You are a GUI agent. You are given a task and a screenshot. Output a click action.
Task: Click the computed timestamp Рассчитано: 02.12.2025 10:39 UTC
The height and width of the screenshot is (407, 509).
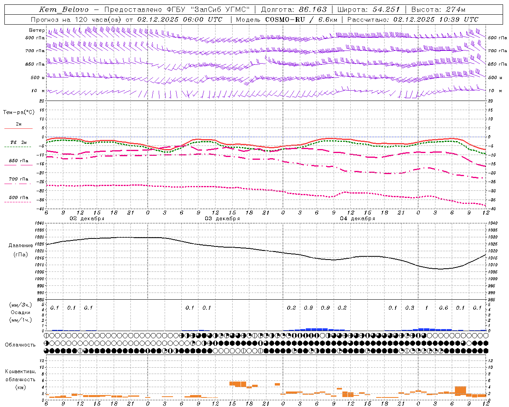[x=413, y=19]
